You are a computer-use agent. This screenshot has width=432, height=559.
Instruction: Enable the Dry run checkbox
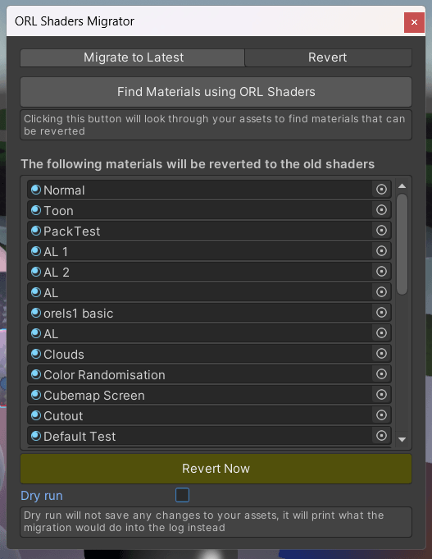pyautogui.click(x=182, y=495)
